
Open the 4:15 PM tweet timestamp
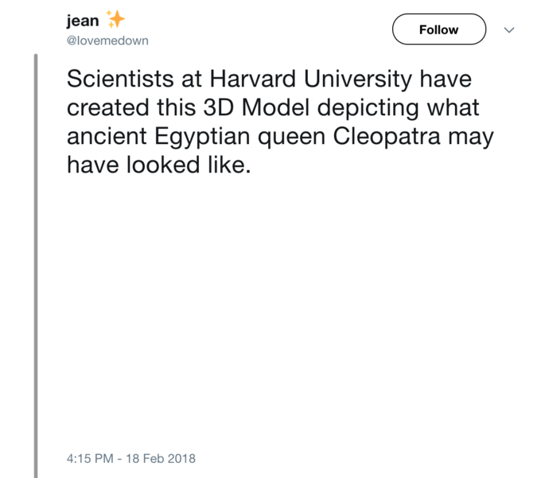[x=90, y=458]
